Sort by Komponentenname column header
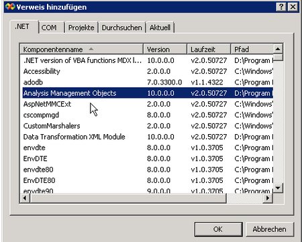The image size is (302, 242). (82, 49)
